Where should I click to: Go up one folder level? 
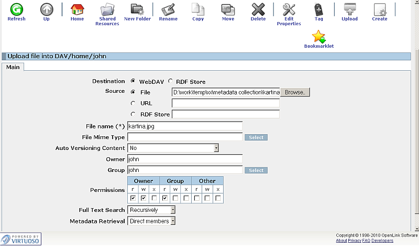coord(47,9)
